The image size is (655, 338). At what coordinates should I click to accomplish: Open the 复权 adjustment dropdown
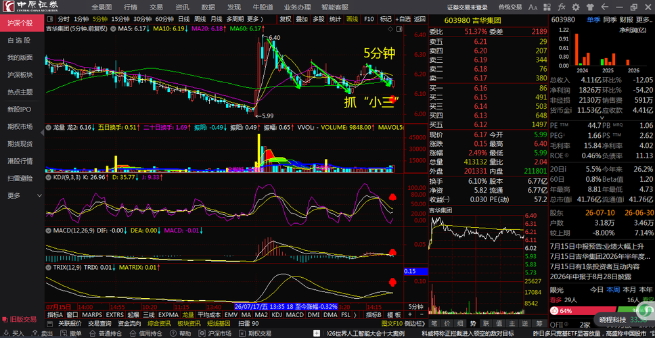pos(286,19)
